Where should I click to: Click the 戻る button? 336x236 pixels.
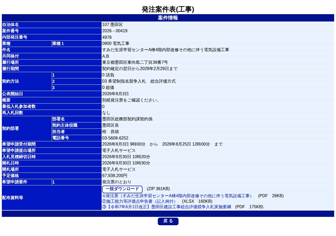point(168,221)
